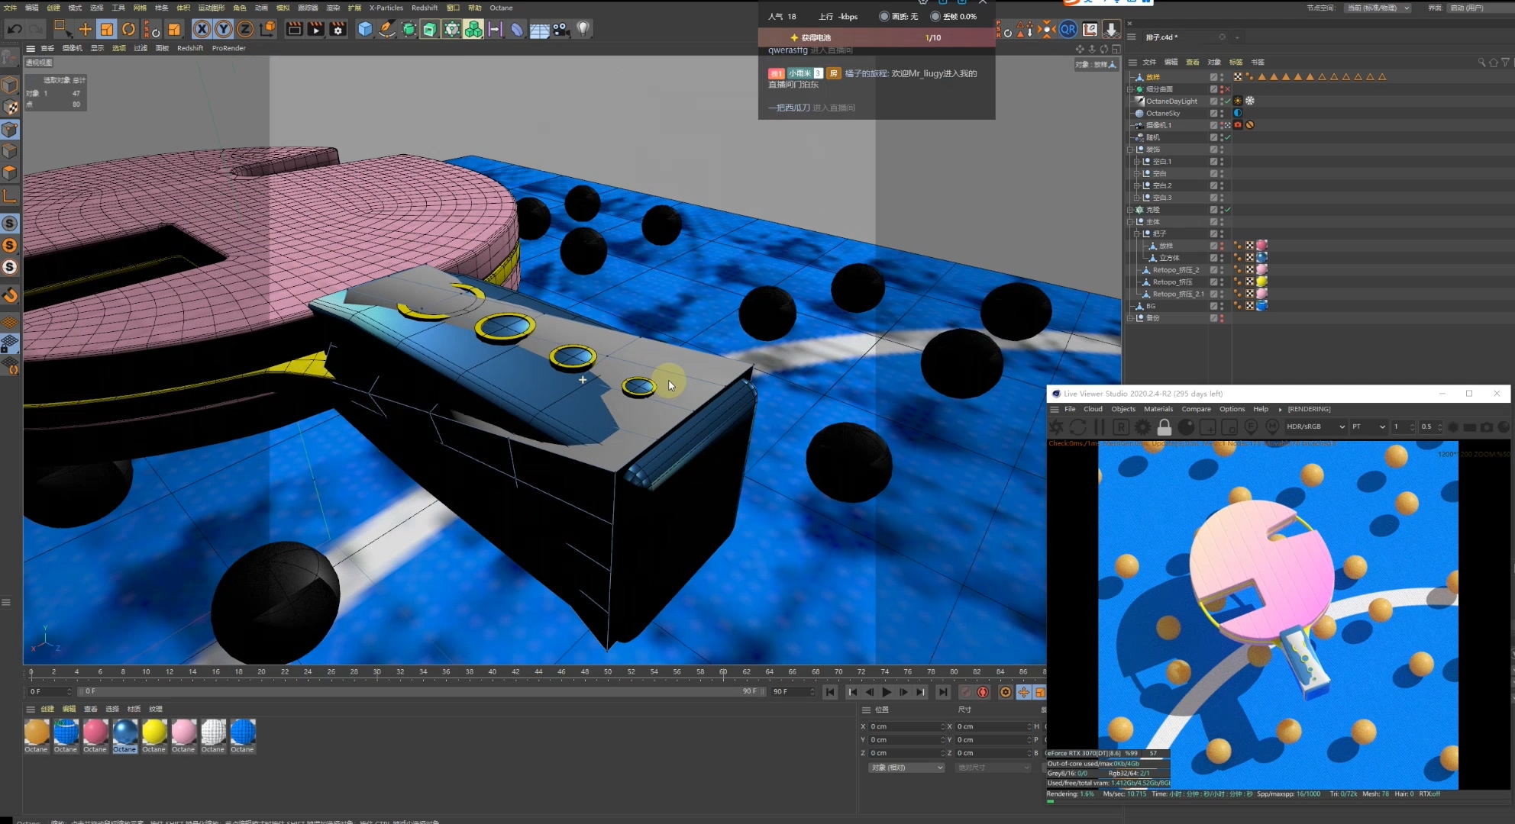The image size is (1515, 824).
Task: Expand the 克隆 cloner object
Action: point(1130,210)
